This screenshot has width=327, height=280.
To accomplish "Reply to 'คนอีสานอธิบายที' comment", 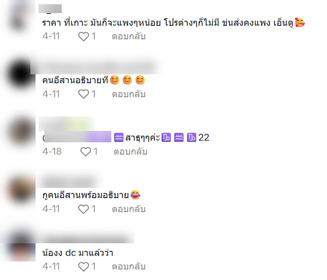I will 129,94.
